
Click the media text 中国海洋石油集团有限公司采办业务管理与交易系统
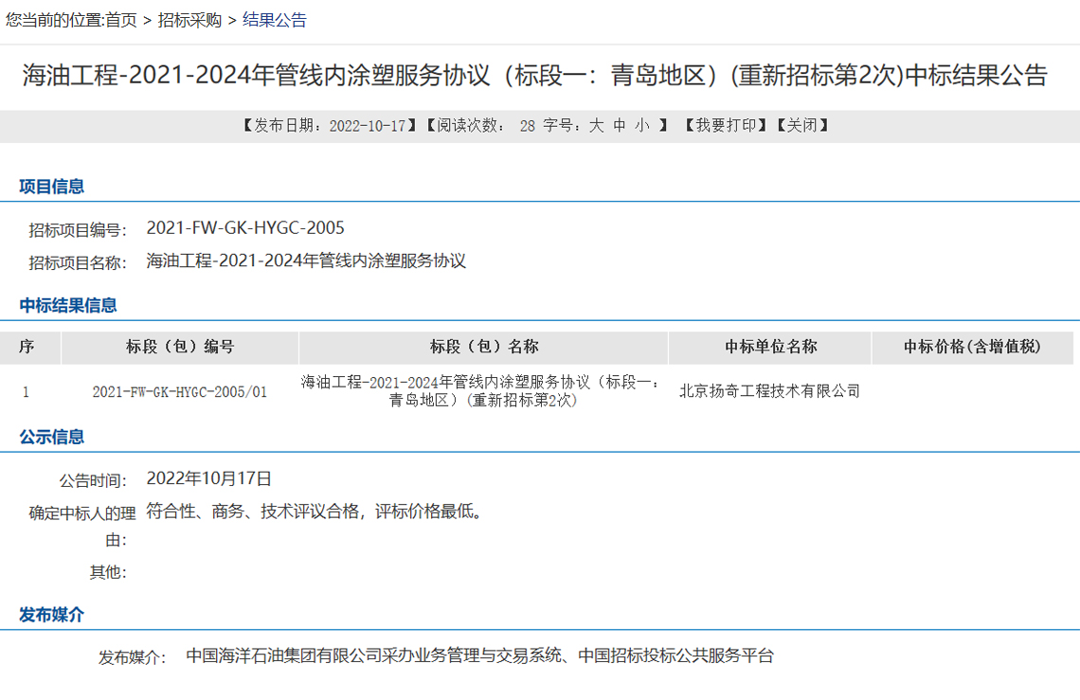[374, 655]
